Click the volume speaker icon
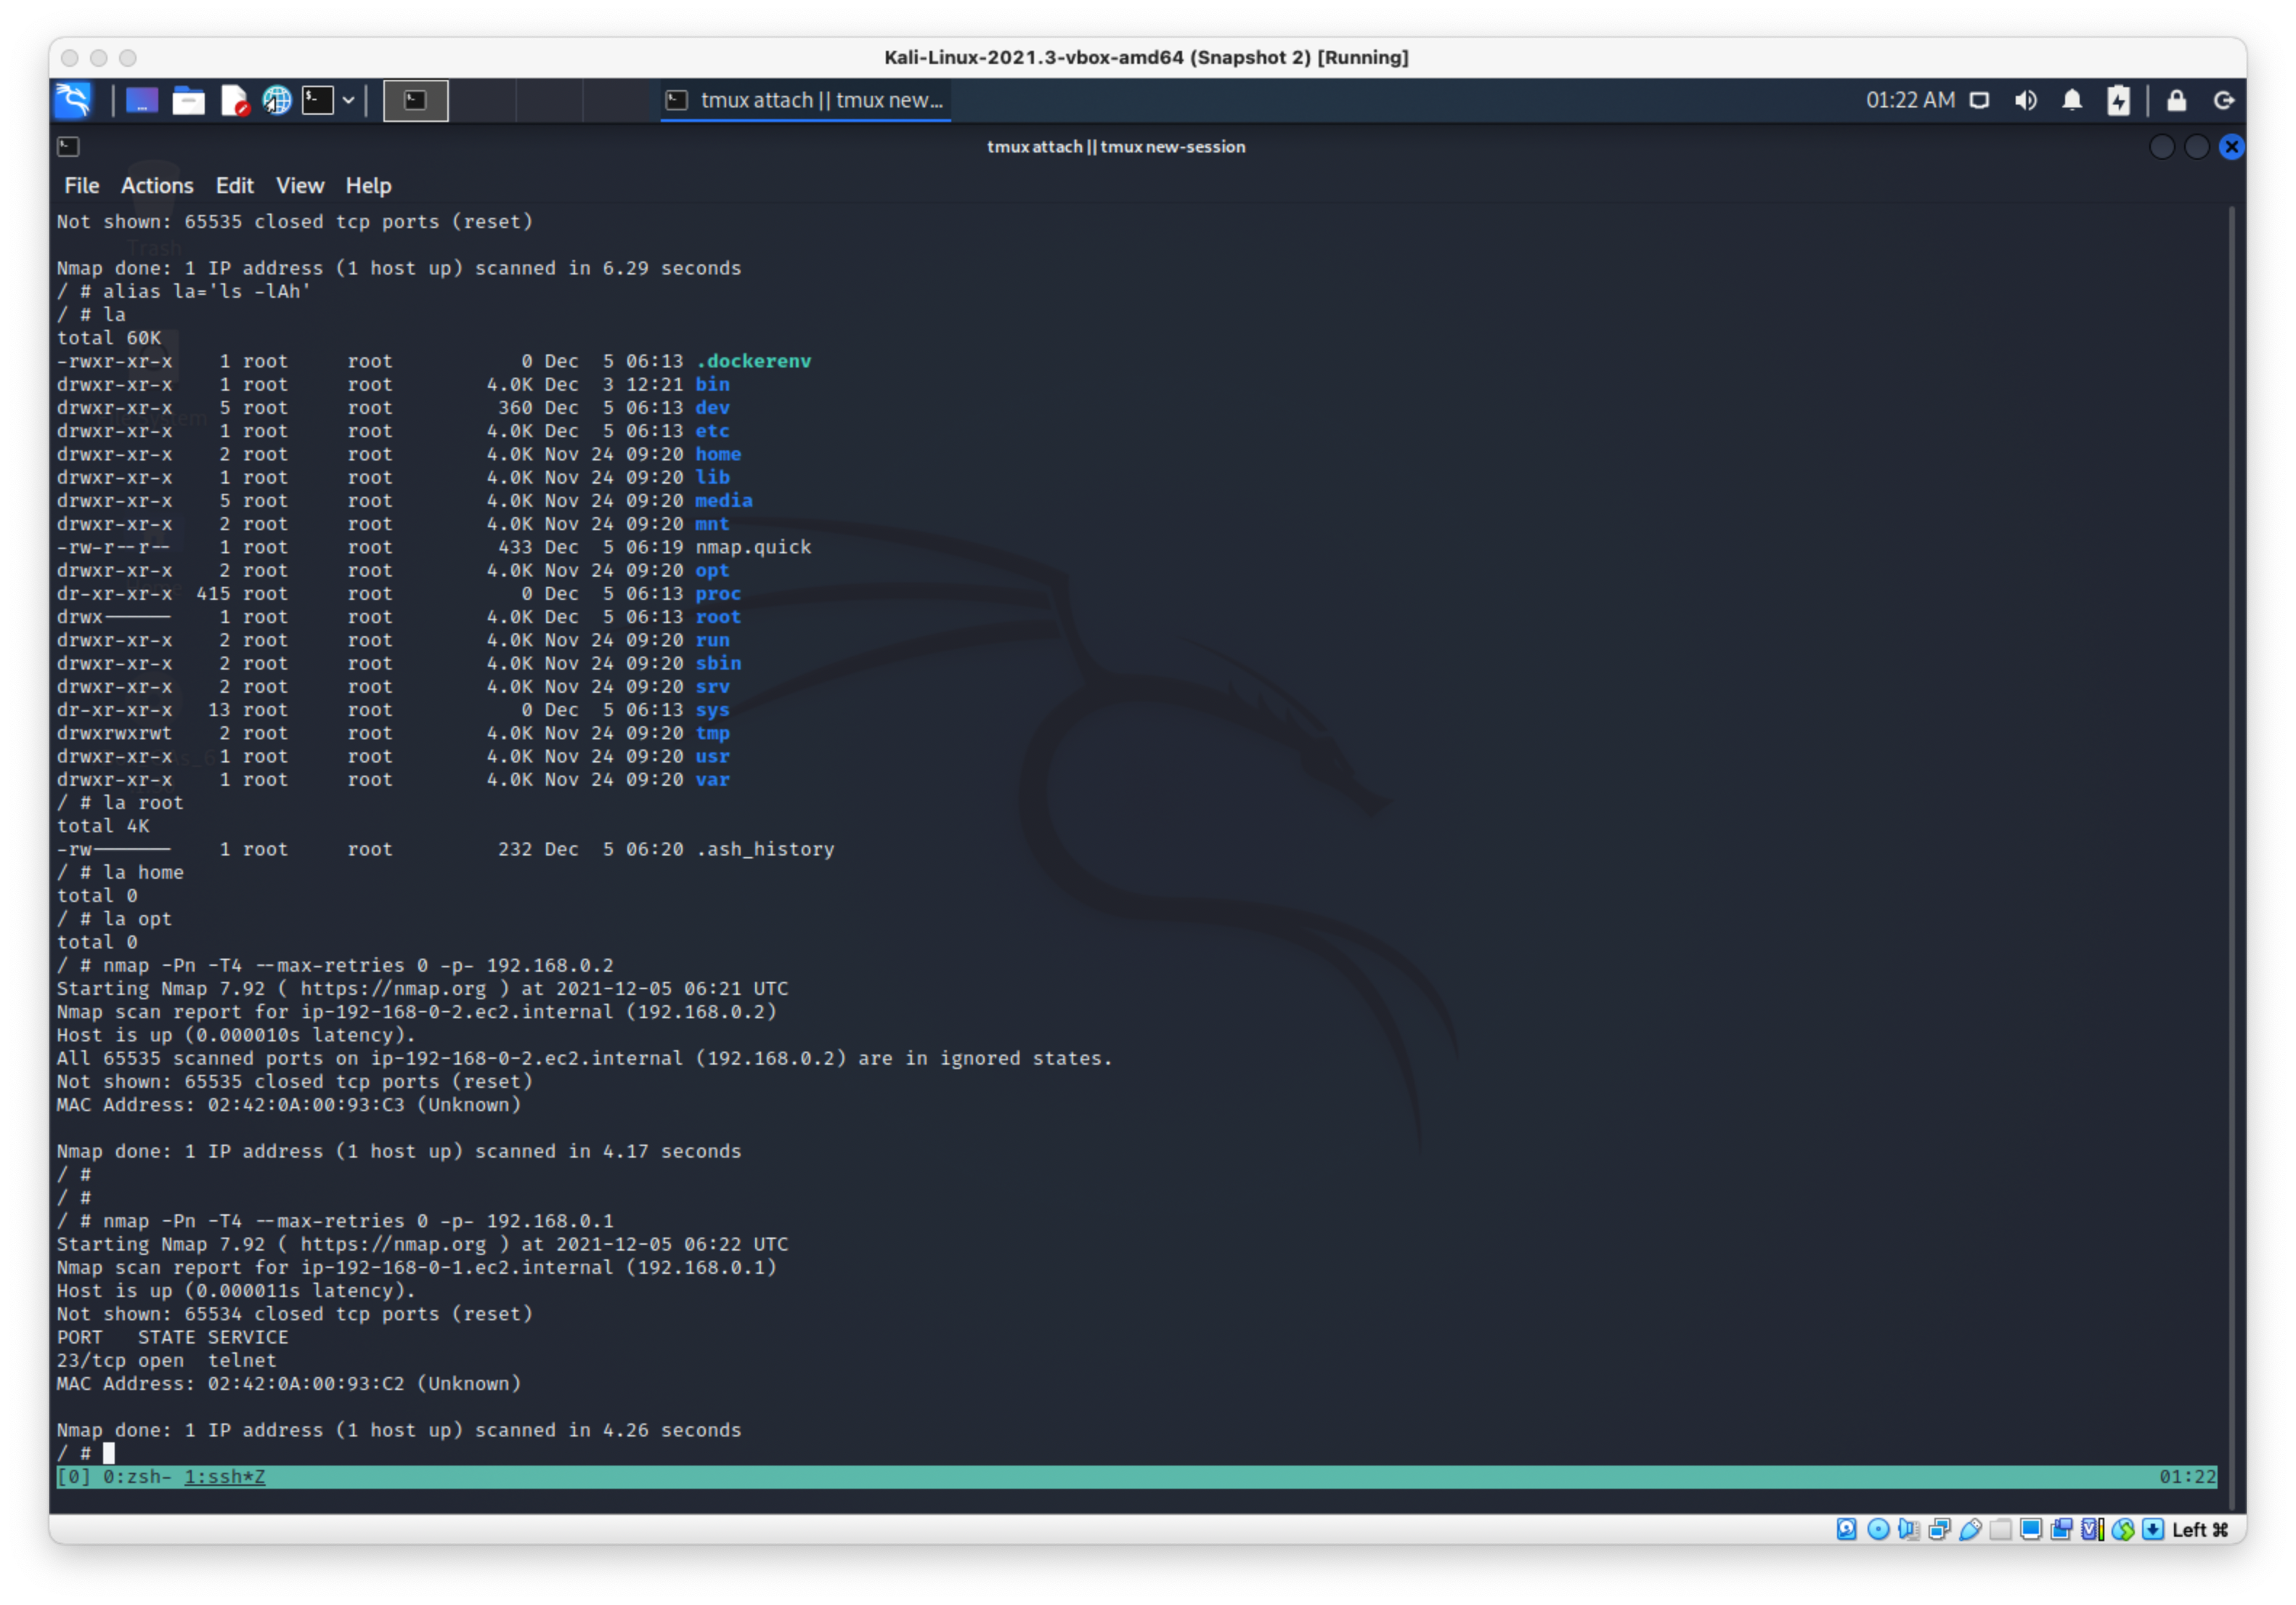This screenshot has width=2296, height=1605. point(2026,100)
